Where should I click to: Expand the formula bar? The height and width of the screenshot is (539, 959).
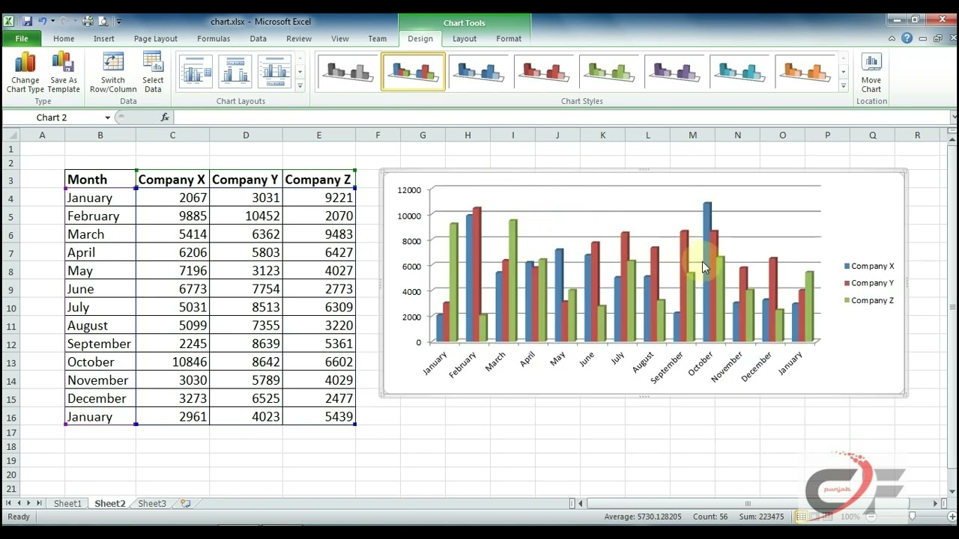(954, 118)
